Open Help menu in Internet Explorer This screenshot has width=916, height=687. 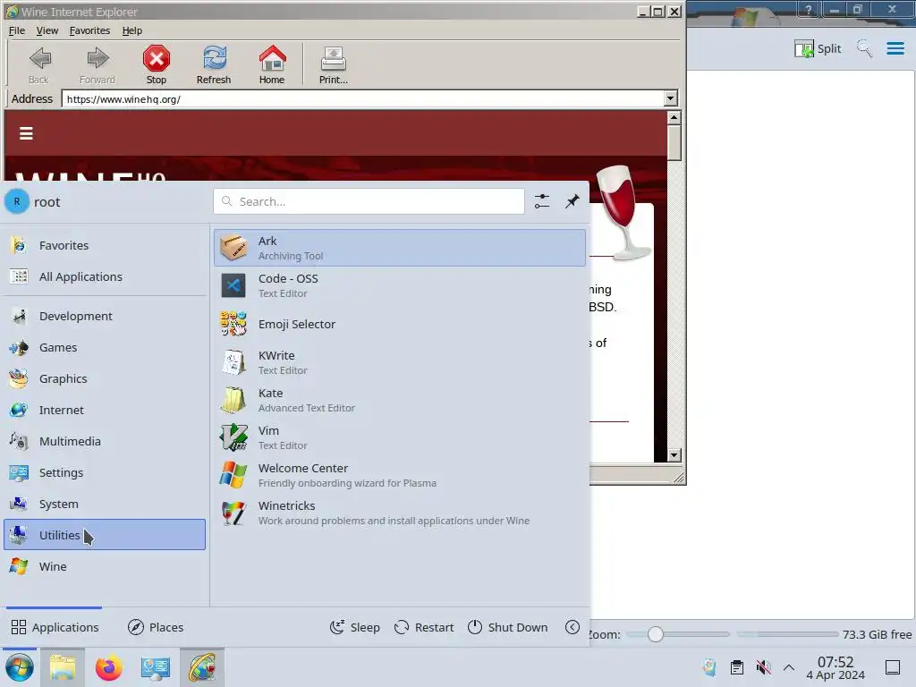point(132,30)
